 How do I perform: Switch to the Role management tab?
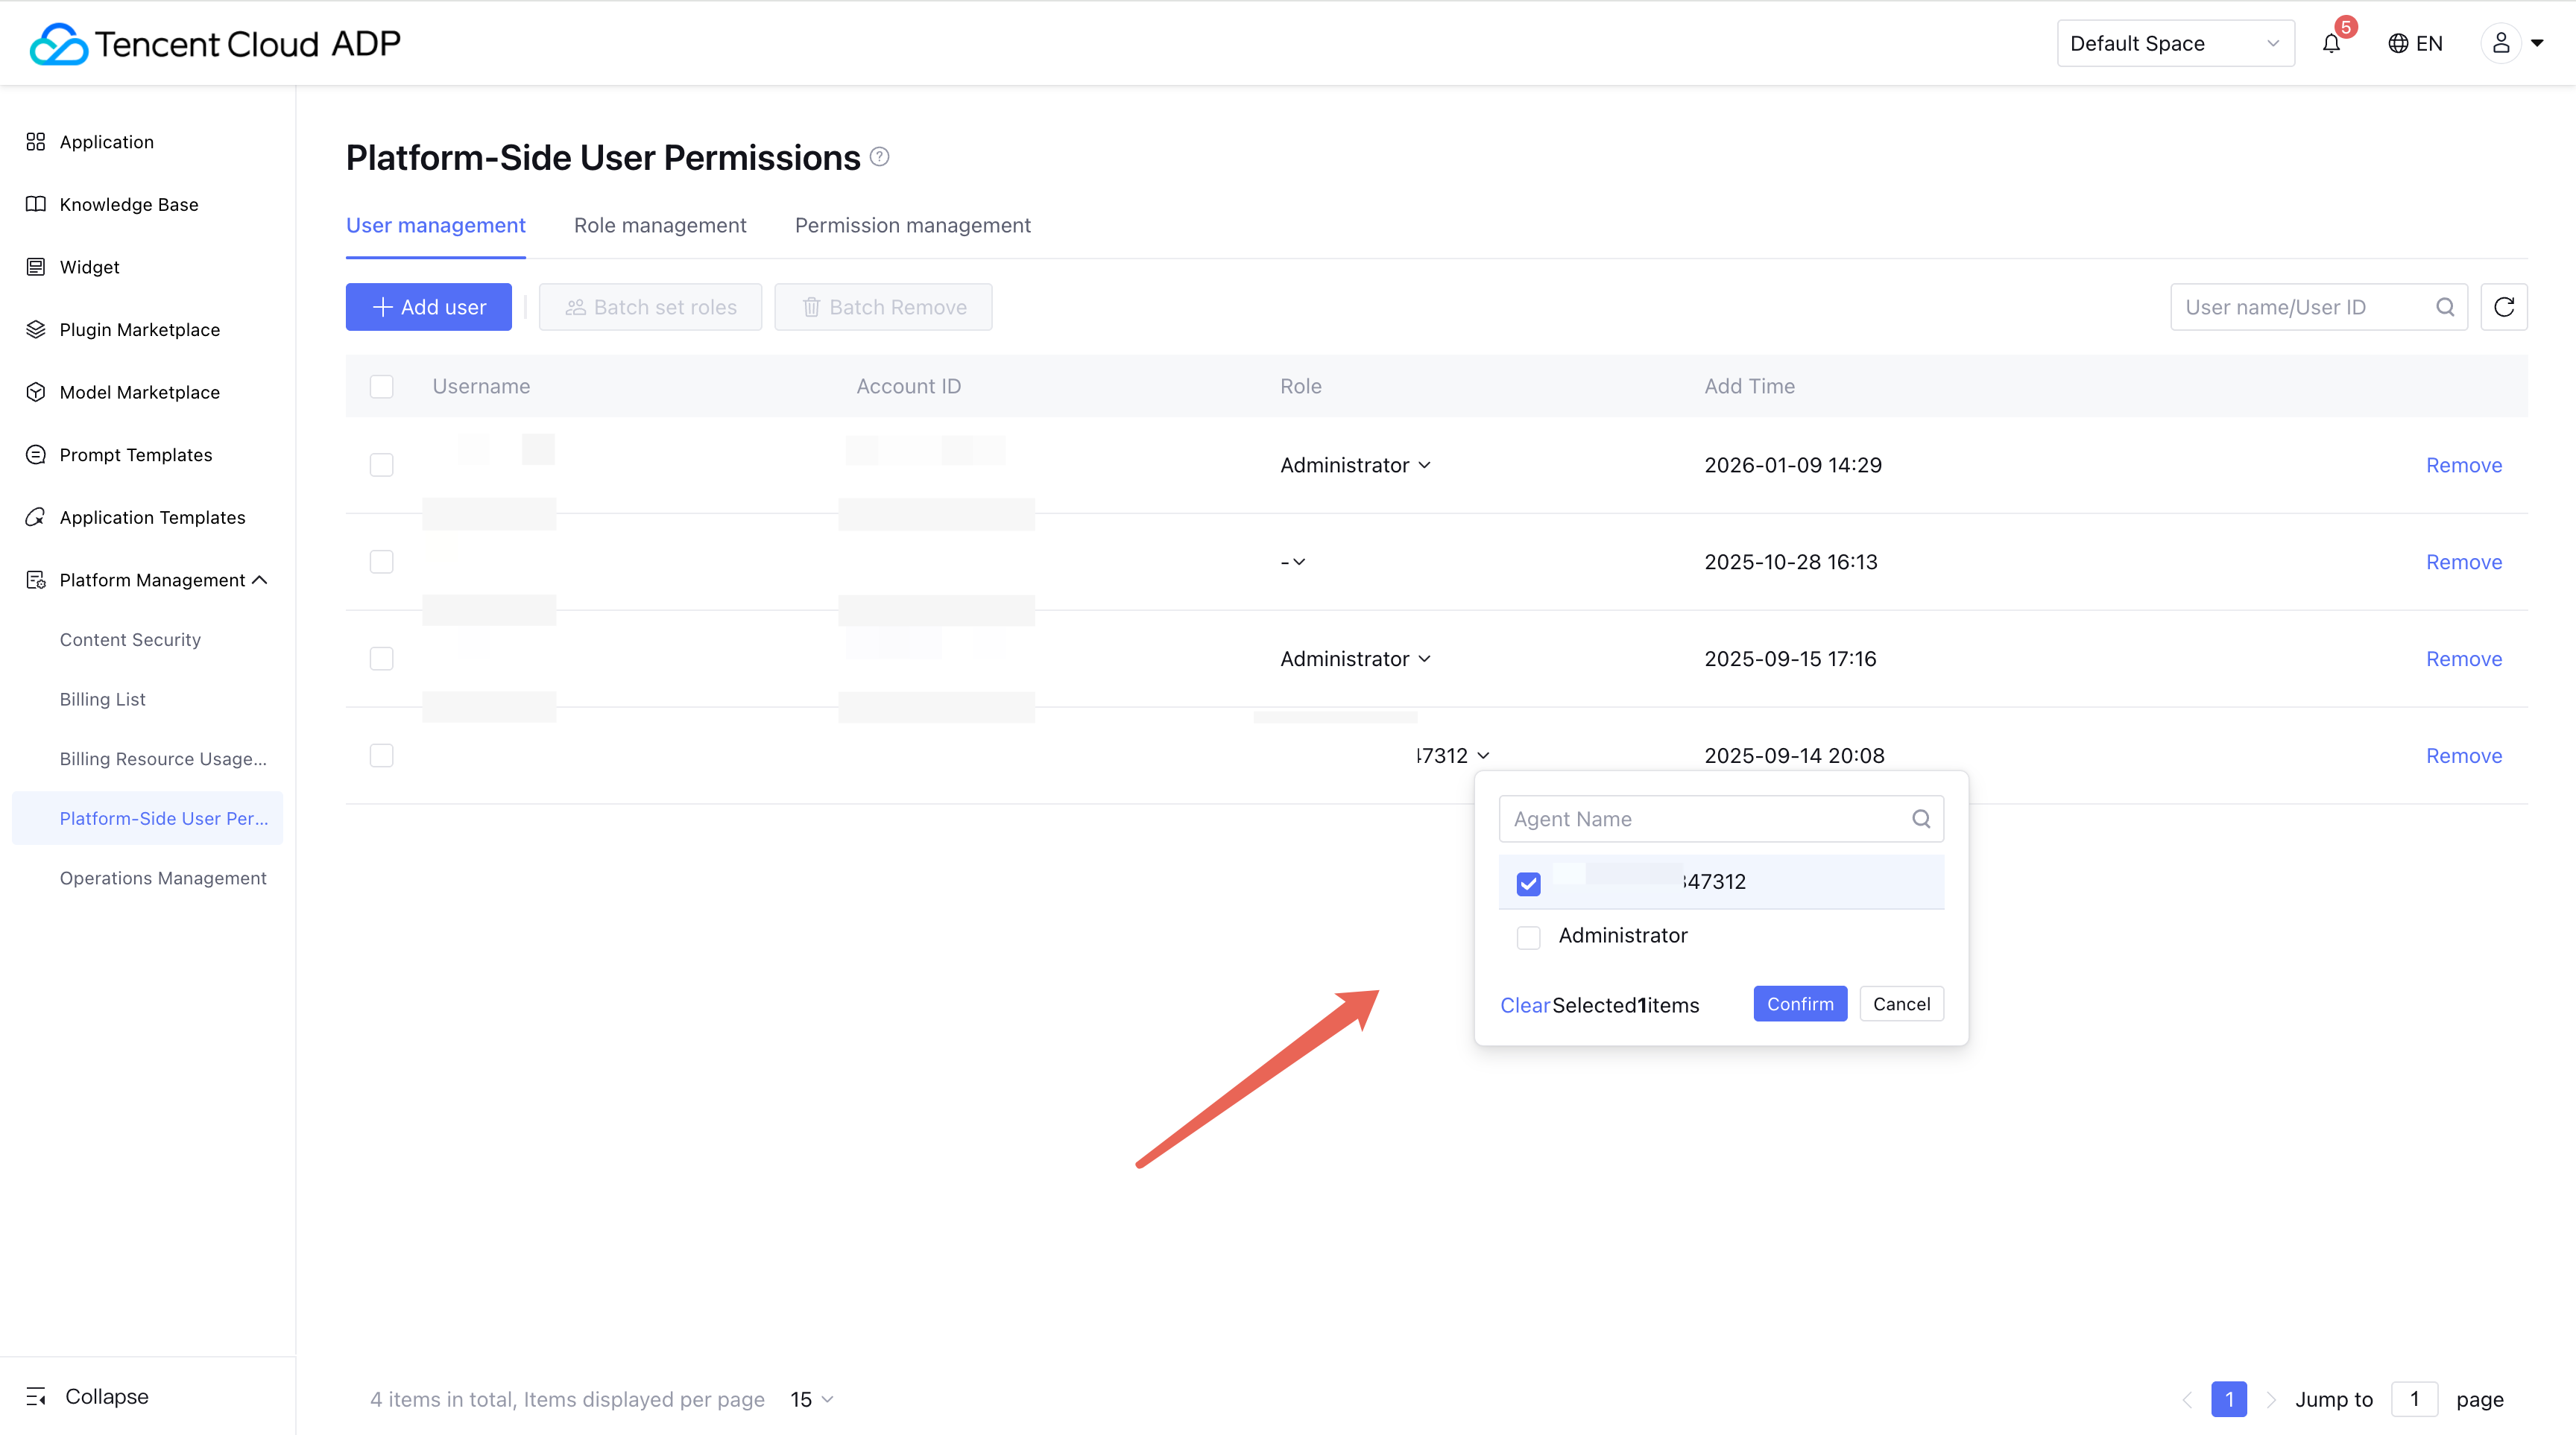tap(660, 226)
